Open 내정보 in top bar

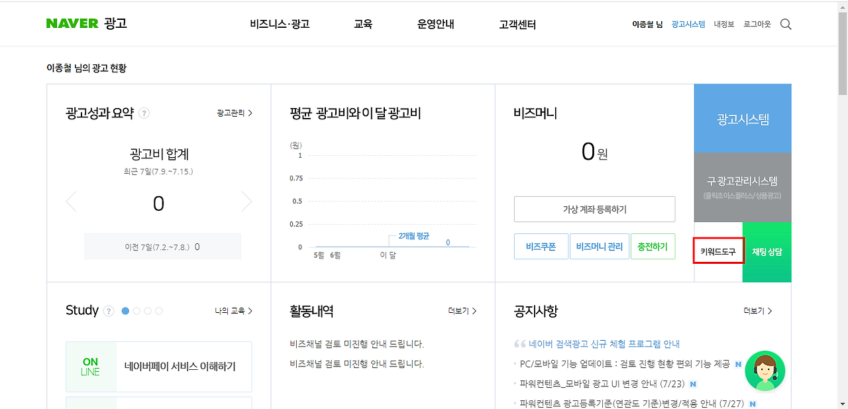coord(724,25)
